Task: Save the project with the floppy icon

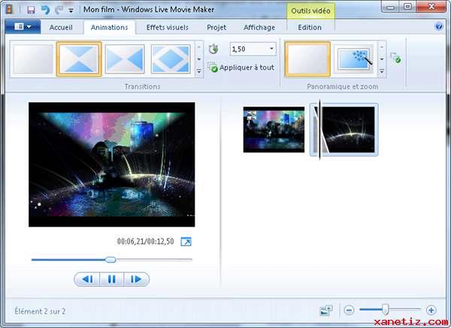Action: (x=31, y=10)
